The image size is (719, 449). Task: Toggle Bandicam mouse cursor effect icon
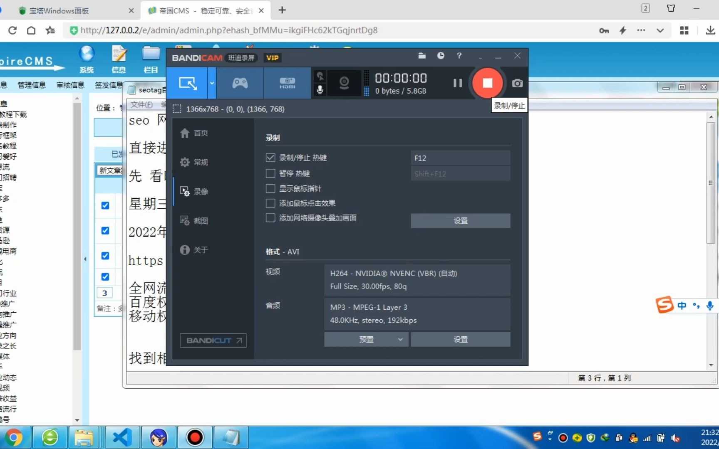coord(320,76)
